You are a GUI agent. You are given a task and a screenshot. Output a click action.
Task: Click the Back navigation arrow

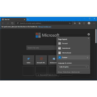3,23
